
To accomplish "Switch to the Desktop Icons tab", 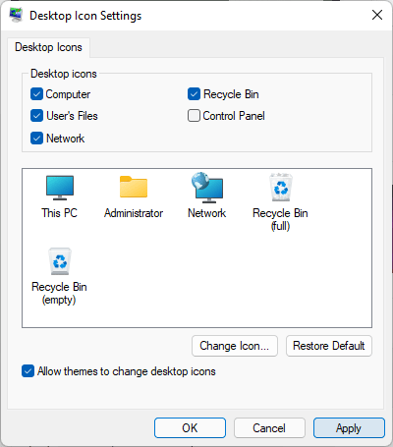I will (x=48, y=47).
